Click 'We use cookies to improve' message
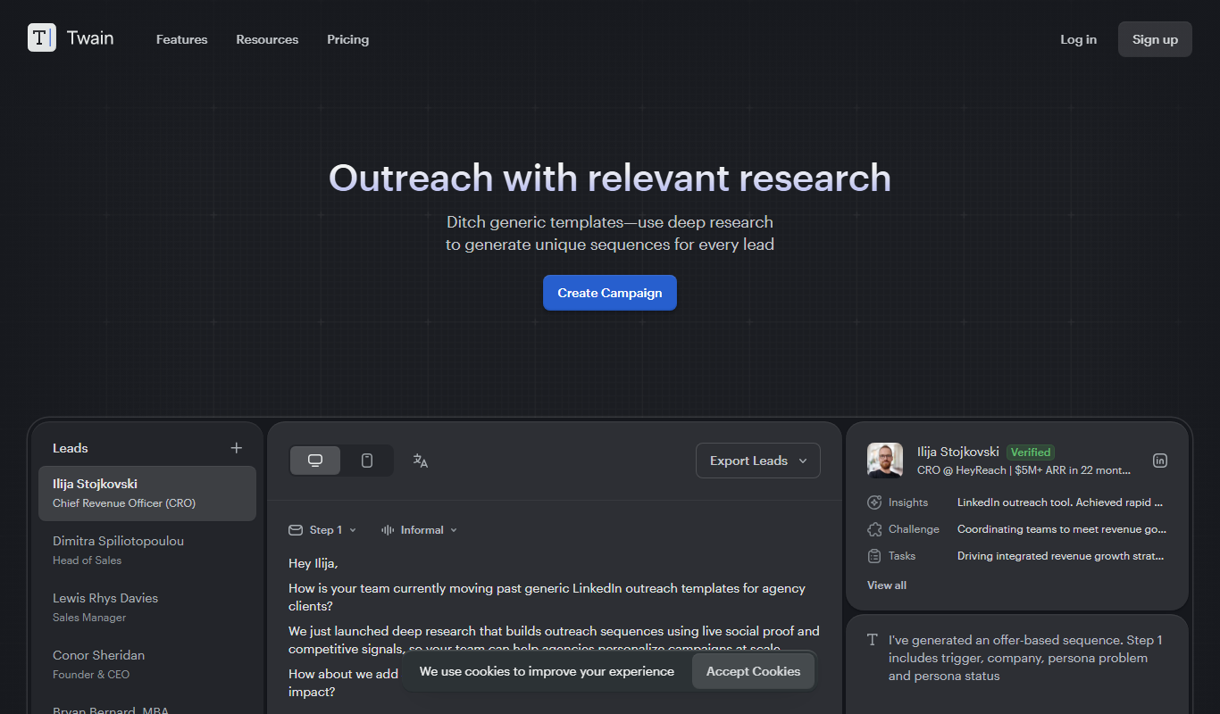The width and height of the screenshot is (1220, 714). pyautogui.click(x=547, y=671)
